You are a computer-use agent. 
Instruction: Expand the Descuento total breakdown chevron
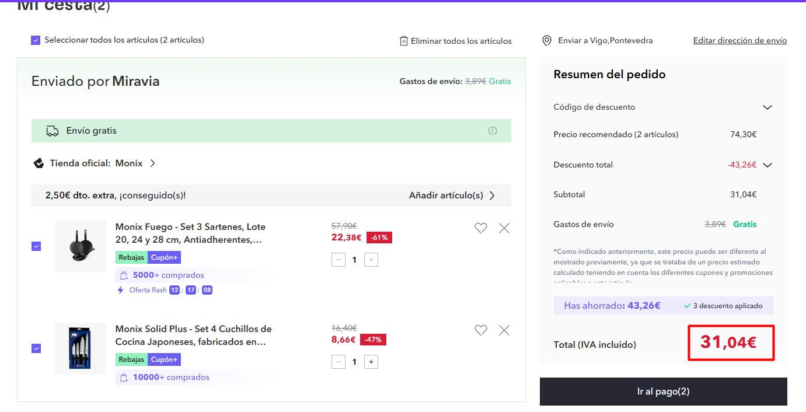point(767,165)
